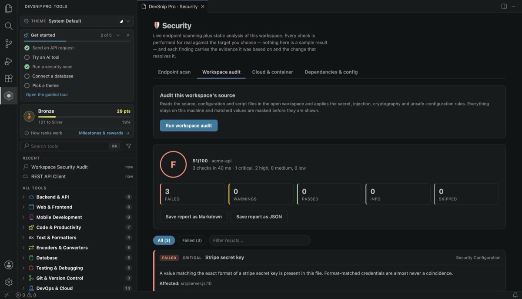Open the recent Workspace Security Audit entry
This screenshot has width=522, height=299.
click(x=77, y=167)
